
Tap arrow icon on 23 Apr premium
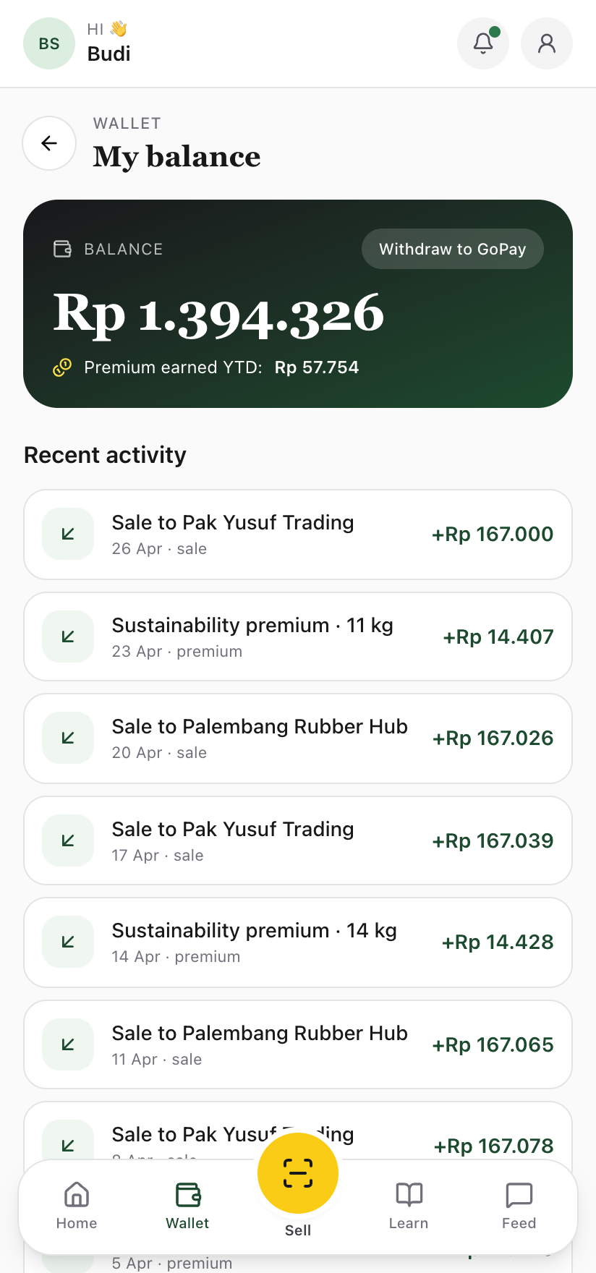[68, 636]
